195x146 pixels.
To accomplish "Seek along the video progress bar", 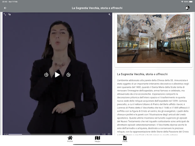I will point(54,134).
